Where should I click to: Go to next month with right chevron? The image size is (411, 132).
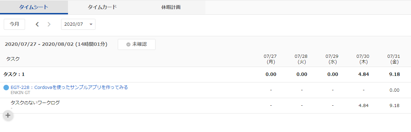pos(49,24)
